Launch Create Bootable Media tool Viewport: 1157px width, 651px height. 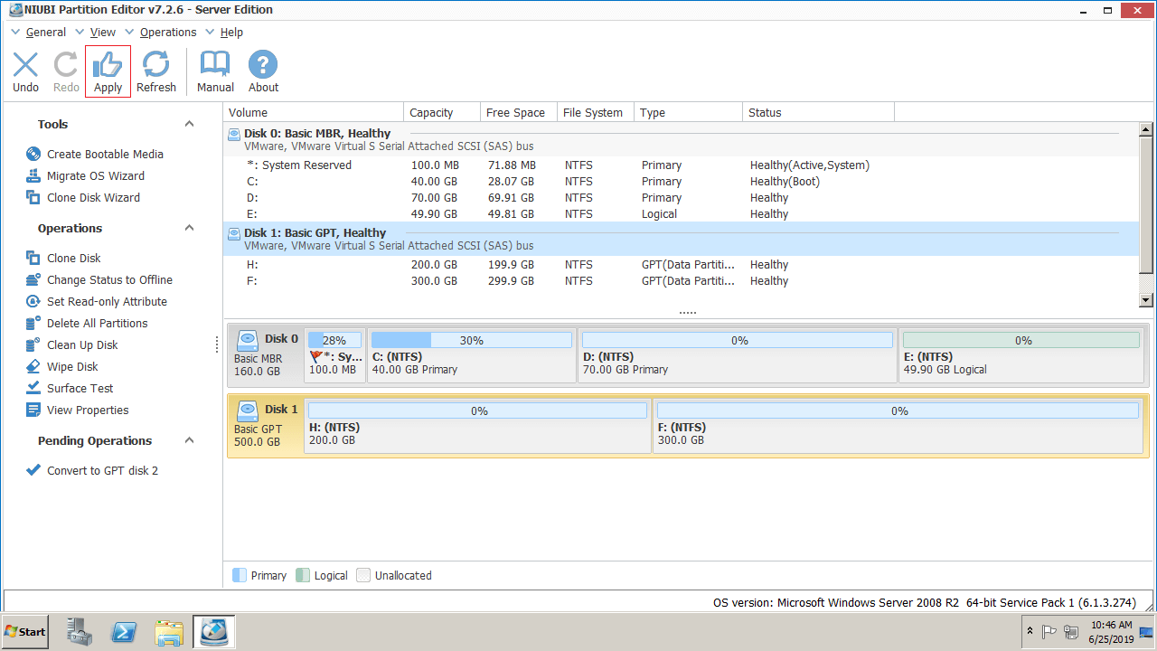pyautogui.click(x=105, y=155)
